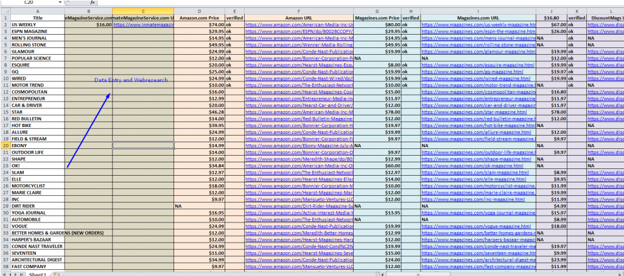Click the 'verified' header in column H
The height and width of the screenshot is (276, 624).
(x=411, y=18)
